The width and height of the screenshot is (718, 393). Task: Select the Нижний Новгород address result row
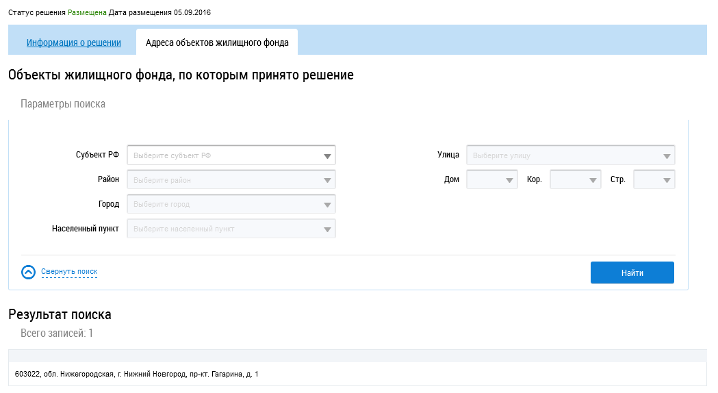point(137,375)
